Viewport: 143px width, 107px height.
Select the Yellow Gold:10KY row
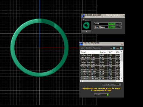(100, 57)
